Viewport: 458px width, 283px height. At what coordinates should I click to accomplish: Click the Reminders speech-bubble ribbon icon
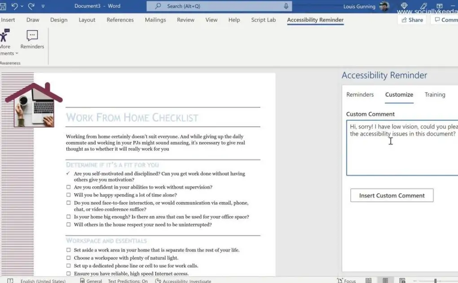click(x=32, y=40)
